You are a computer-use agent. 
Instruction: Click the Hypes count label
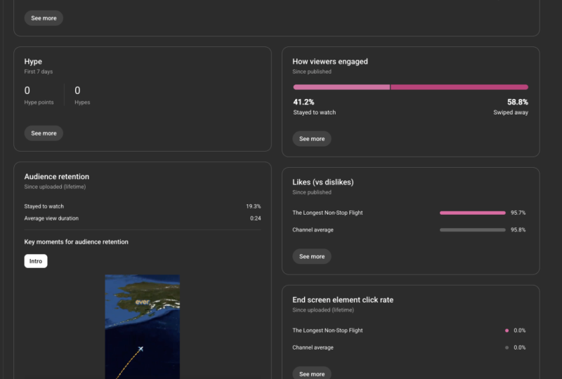[82, 102]
